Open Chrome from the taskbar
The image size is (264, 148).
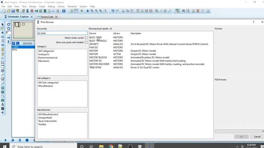(111, 146)
